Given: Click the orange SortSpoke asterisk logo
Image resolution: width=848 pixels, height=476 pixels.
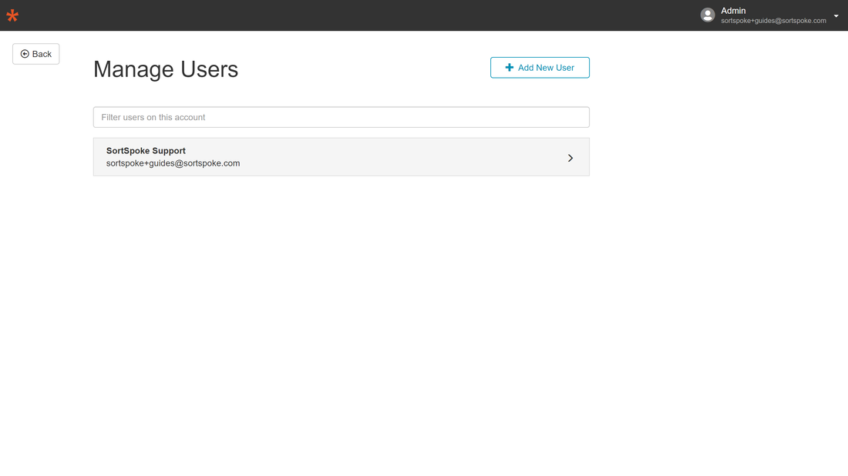Looking at the screenshot, I should point(12,15).
